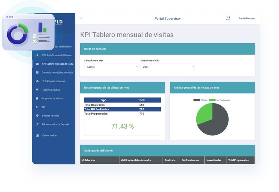Open Programa de visitas
Screen dimensions: 279x192
[52, 98]
